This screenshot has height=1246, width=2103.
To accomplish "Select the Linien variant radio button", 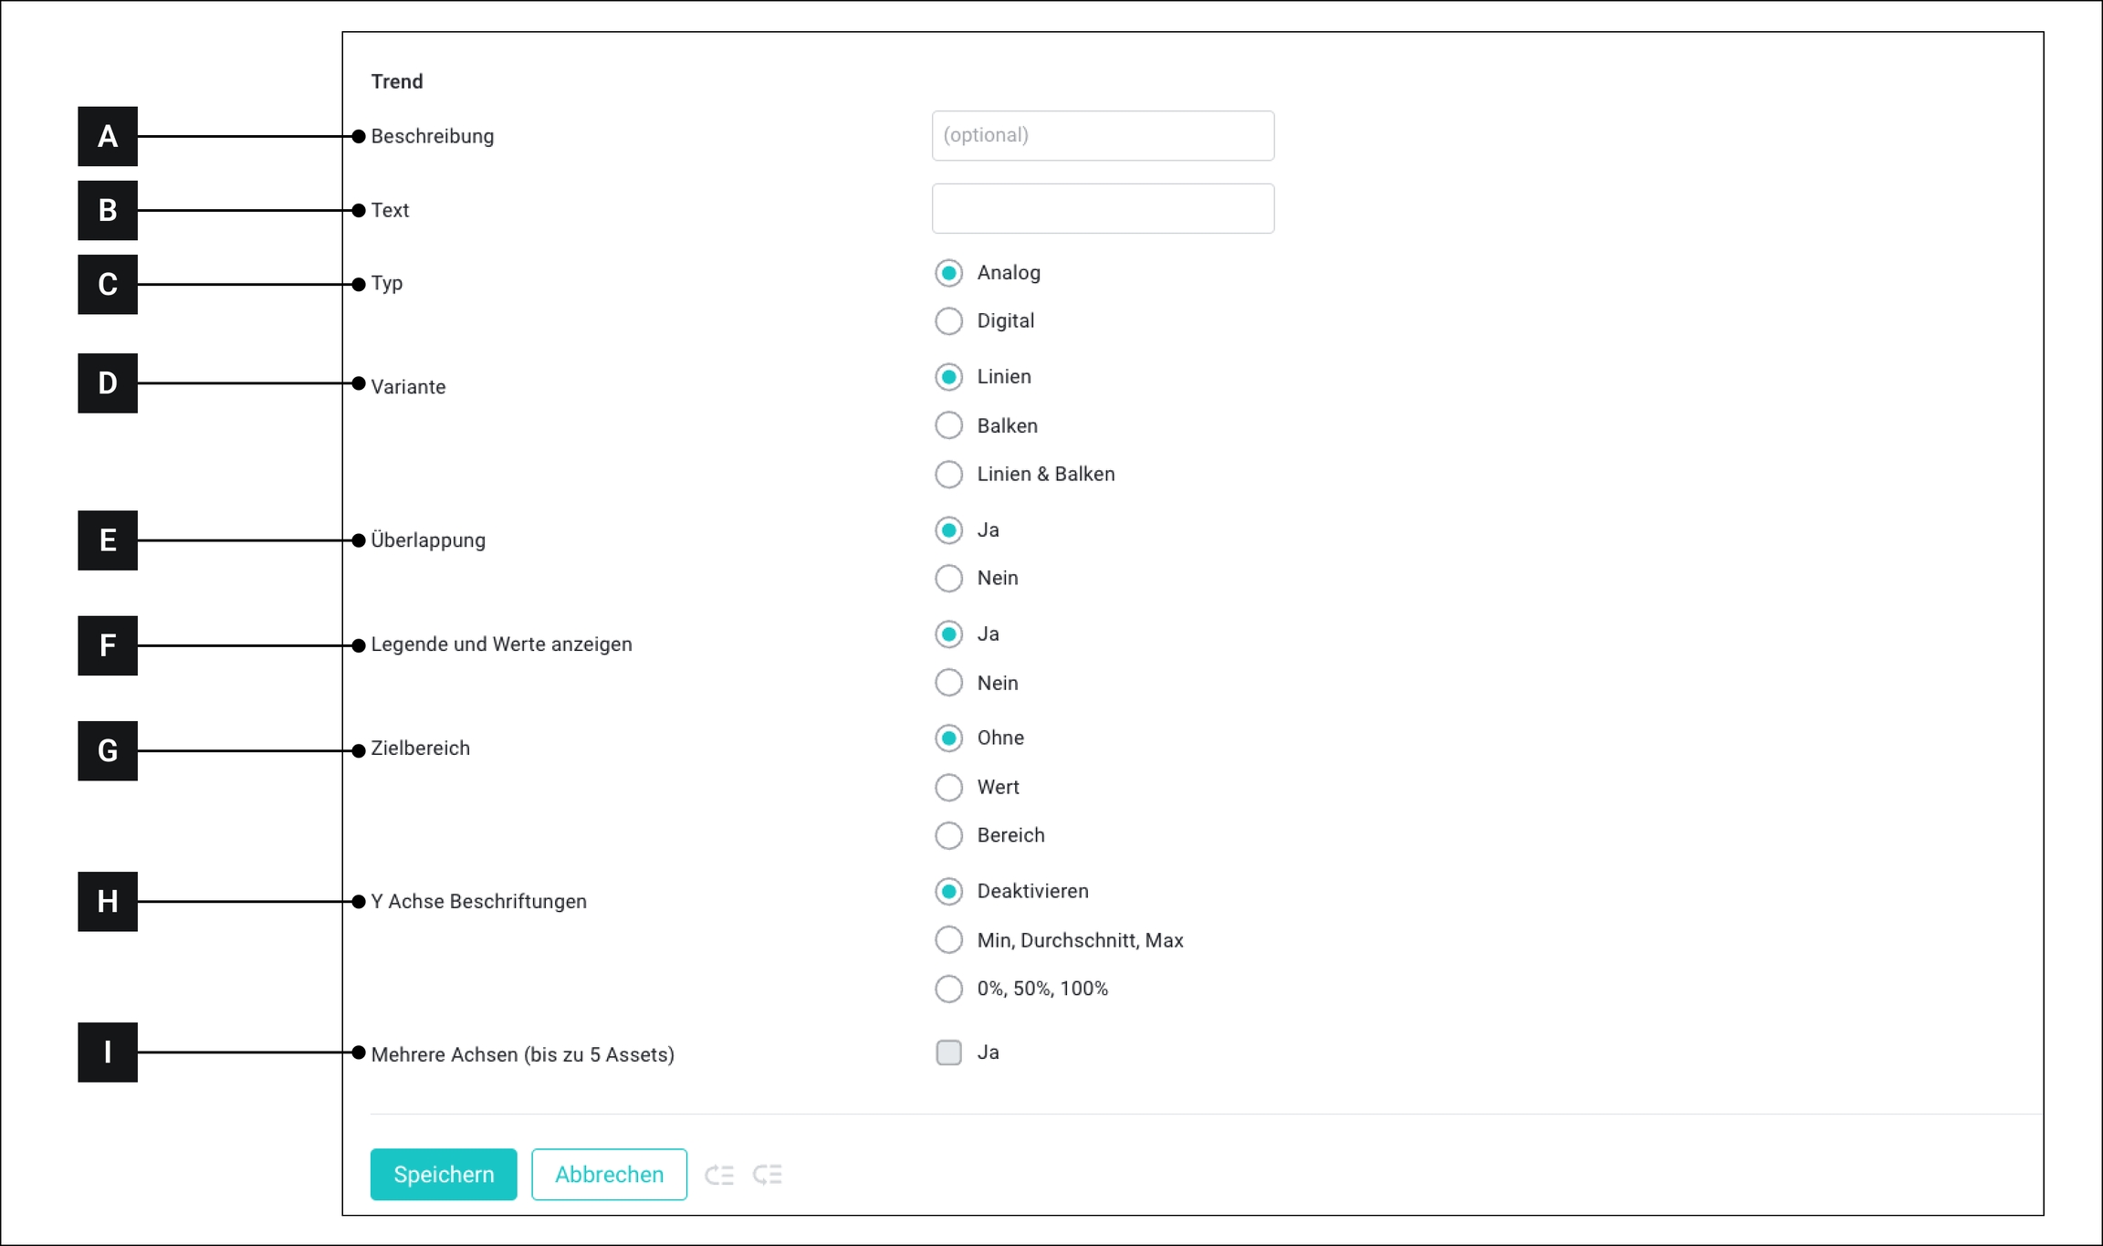I will 949,377.
